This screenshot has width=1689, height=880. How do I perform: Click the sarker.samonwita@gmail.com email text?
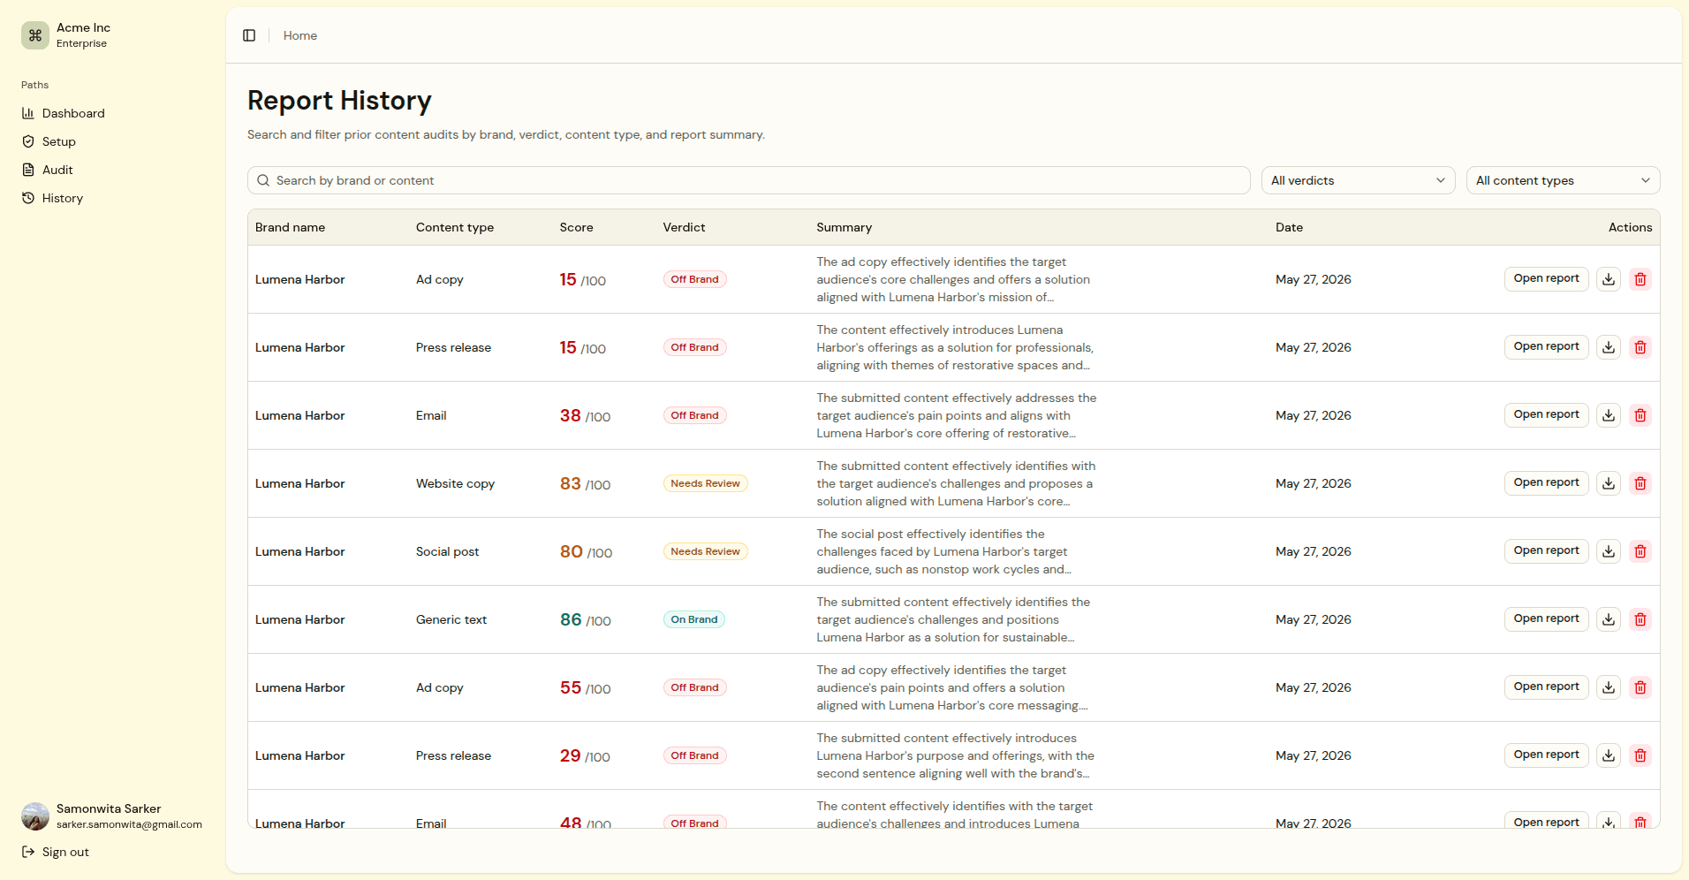point(129,824)
